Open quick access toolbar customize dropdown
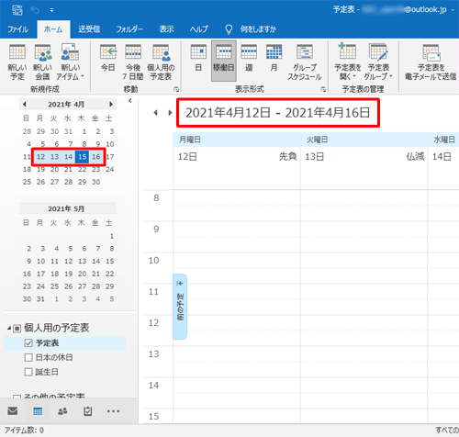 tap(51, 10)
